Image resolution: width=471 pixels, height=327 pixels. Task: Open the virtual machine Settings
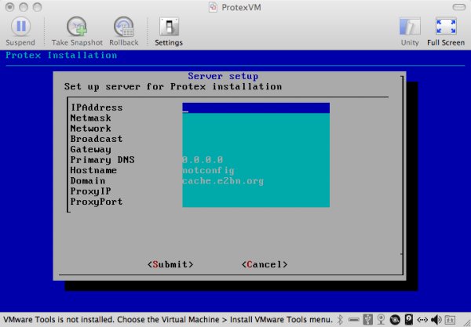(x=169, y=31)
